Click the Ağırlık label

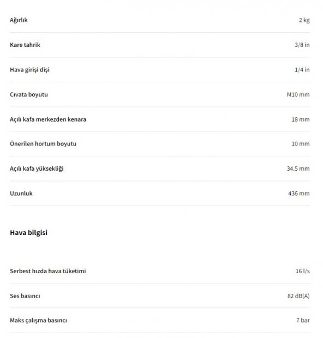(19, 20)
